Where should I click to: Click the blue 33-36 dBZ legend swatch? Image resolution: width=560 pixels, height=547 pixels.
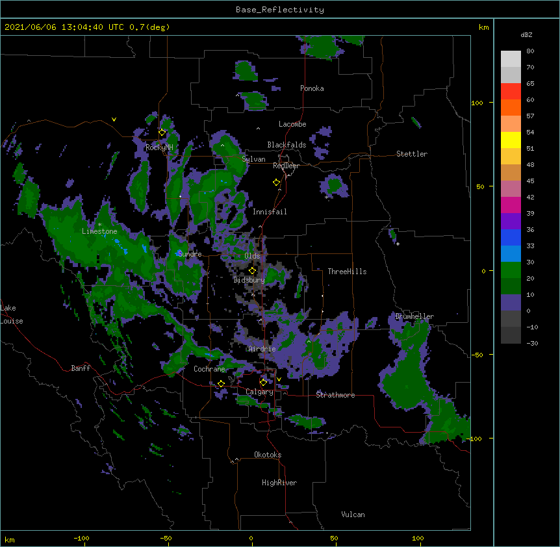(511, 238)
